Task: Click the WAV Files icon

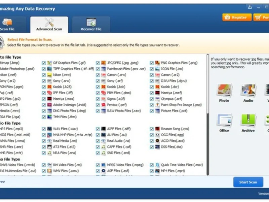Action: [x=49, y=129]
